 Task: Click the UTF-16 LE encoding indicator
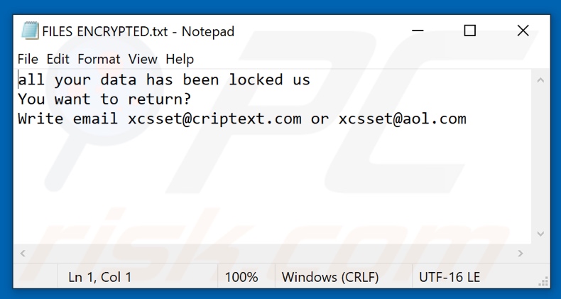point(450,277)
